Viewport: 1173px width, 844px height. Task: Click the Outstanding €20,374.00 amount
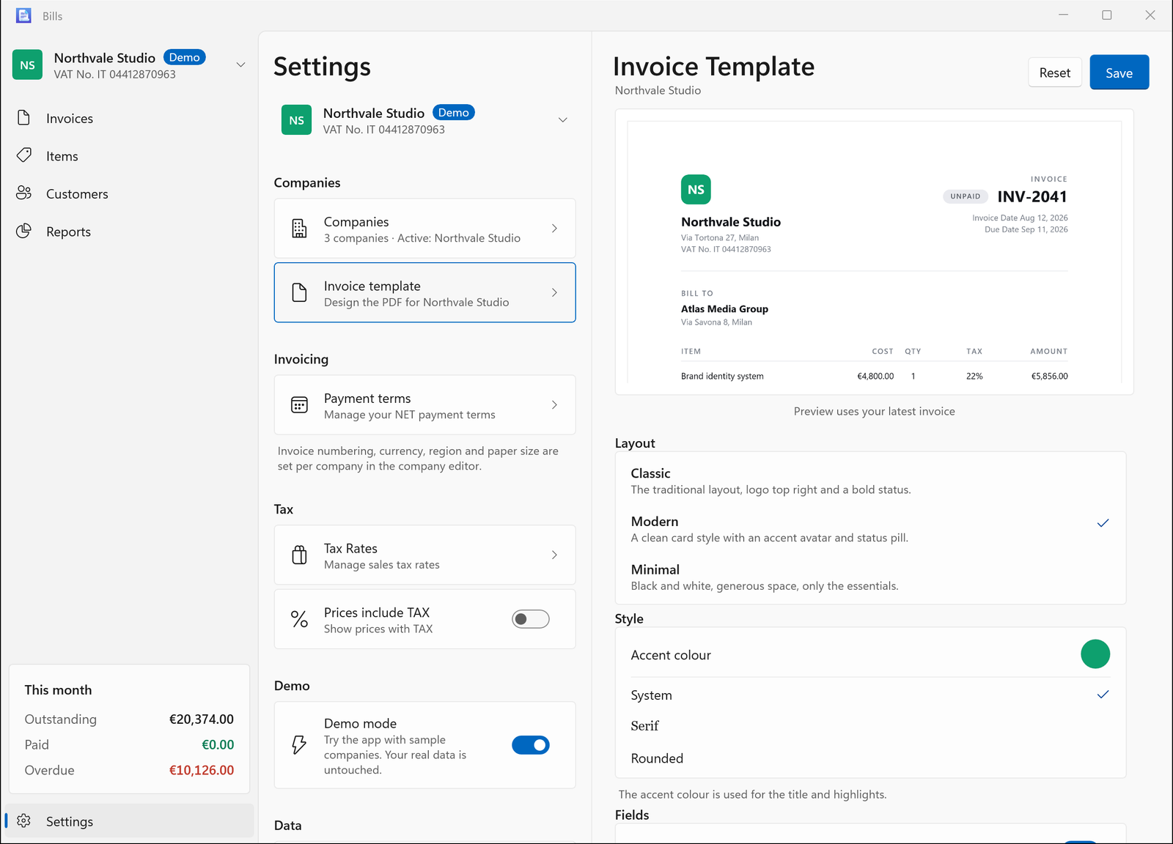[x=202, y=719]
